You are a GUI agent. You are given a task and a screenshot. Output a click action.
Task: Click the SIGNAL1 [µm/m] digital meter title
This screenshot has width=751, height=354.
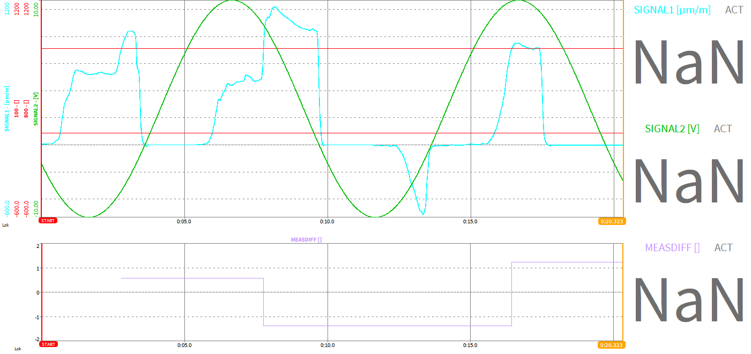[x=672, y=10]
